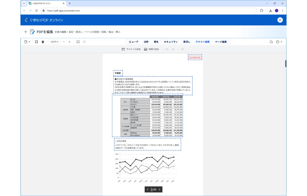Select the 来年度の予算案概要 paragraph text box
307x196 pixels.
153,86
